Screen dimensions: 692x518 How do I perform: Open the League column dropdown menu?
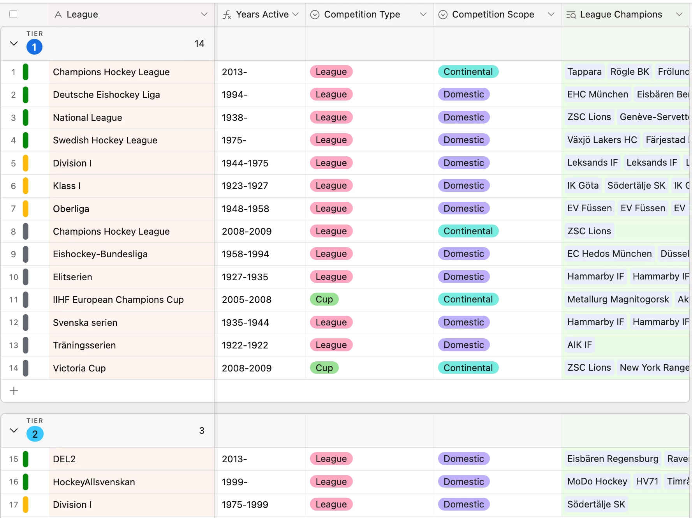click(x=204, y=14)
